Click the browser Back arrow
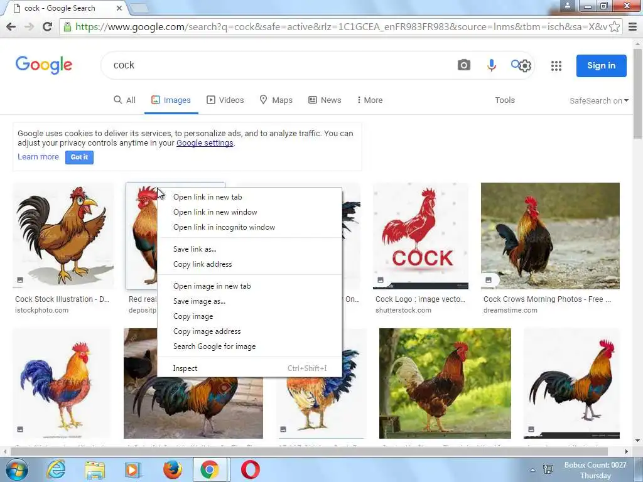The width and height of the screenshot is (643, 482). 11,27
